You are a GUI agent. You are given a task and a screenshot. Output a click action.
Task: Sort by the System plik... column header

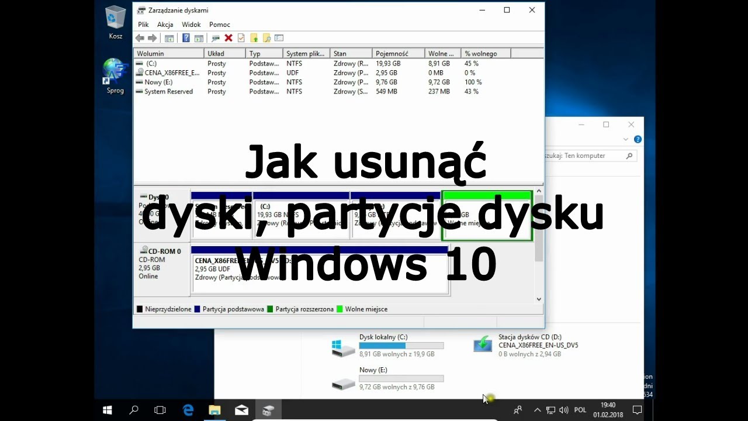click(307, 54)
